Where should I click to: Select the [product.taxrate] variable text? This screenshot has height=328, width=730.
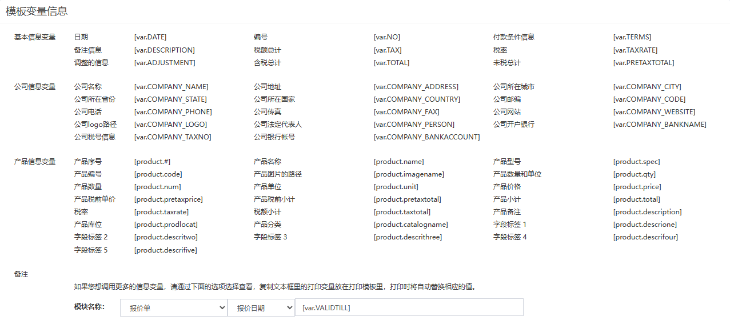(x=162, y=212)
